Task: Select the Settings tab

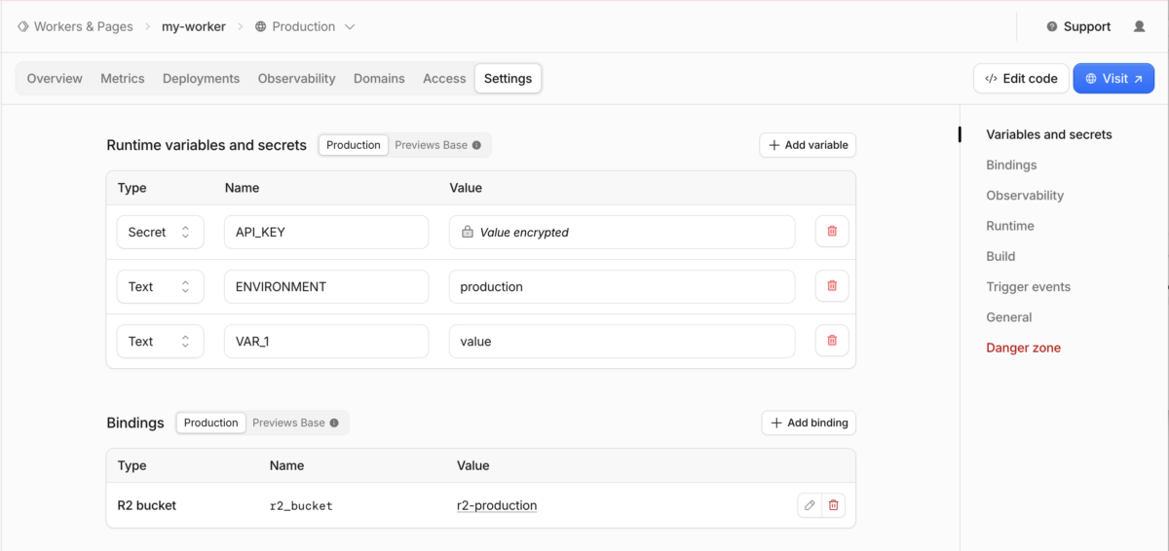Action: click(508, 79)
